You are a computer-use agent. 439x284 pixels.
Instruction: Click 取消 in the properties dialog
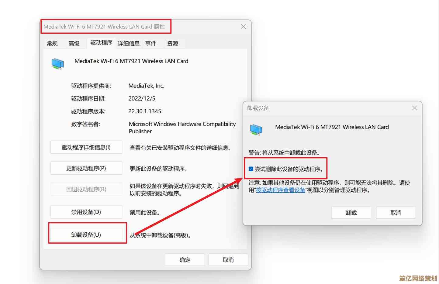click(x=228, y=260)
